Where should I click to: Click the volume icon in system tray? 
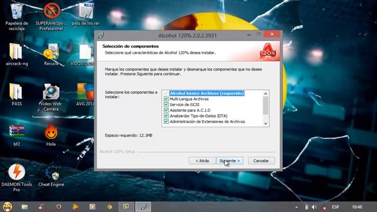(314, 207)
